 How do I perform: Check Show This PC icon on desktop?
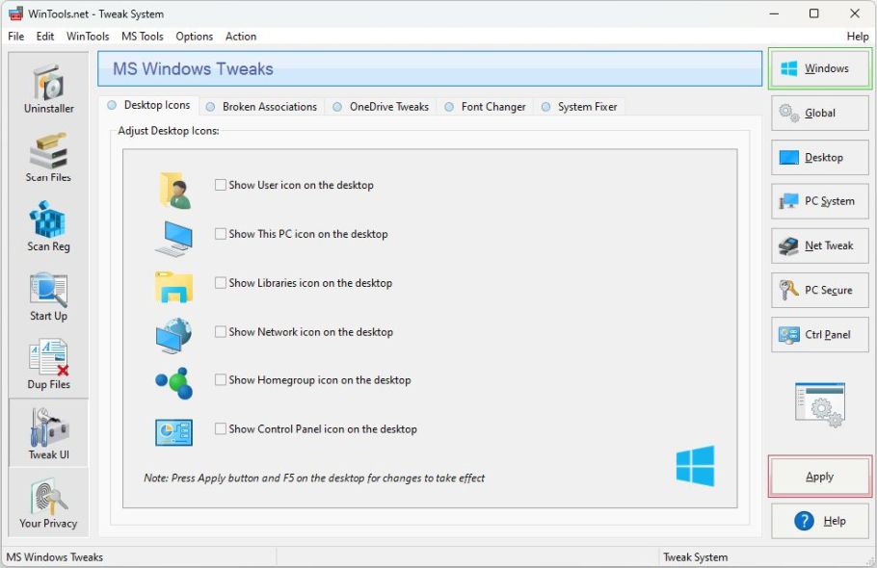(x=221, y=234)
